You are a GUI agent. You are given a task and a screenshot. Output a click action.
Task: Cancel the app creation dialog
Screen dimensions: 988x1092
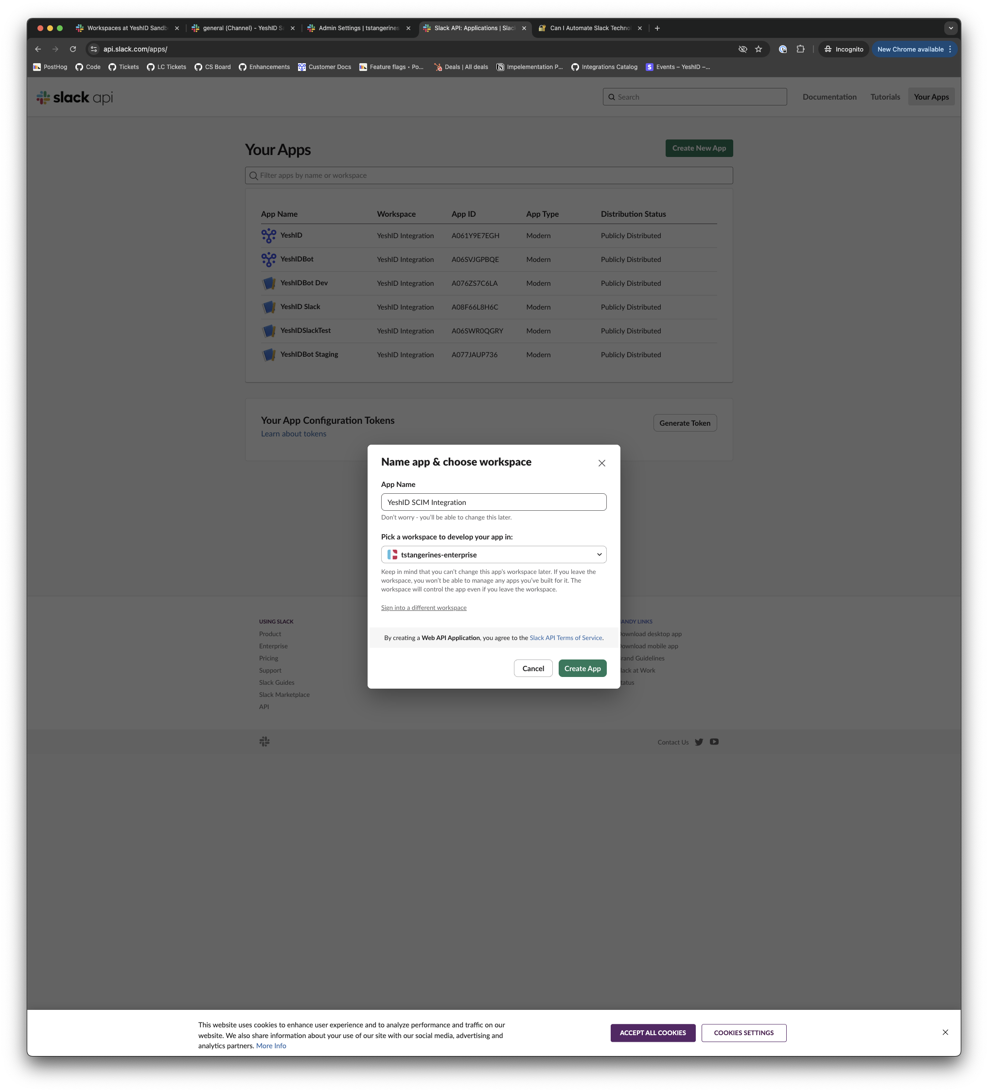pos(533,668)
